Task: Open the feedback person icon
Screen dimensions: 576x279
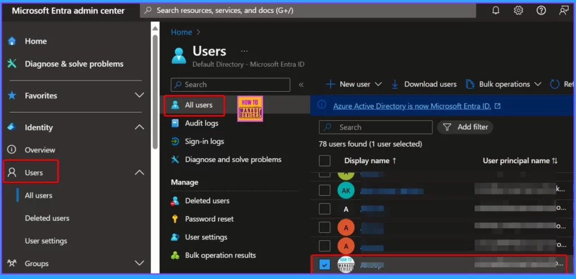Action: [x=564, y=11]
